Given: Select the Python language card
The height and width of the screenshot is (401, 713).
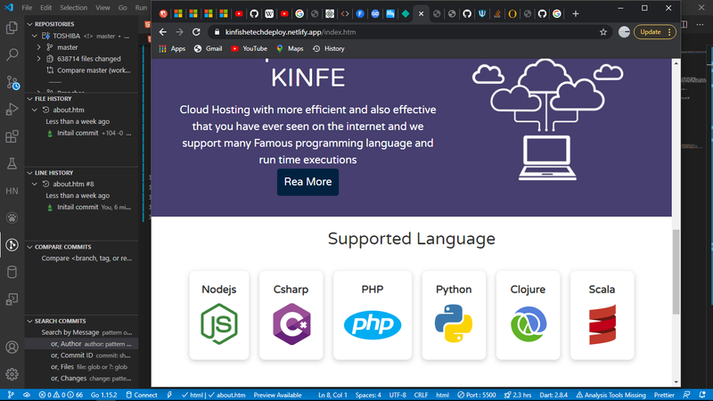Looking at the screenshot, I should pyautogui.click(x=454, y=315).
